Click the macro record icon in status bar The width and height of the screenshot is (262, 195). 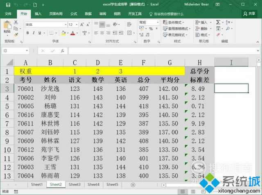[x=16, y=191]
